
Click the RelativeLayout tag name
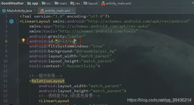point(48,81)
